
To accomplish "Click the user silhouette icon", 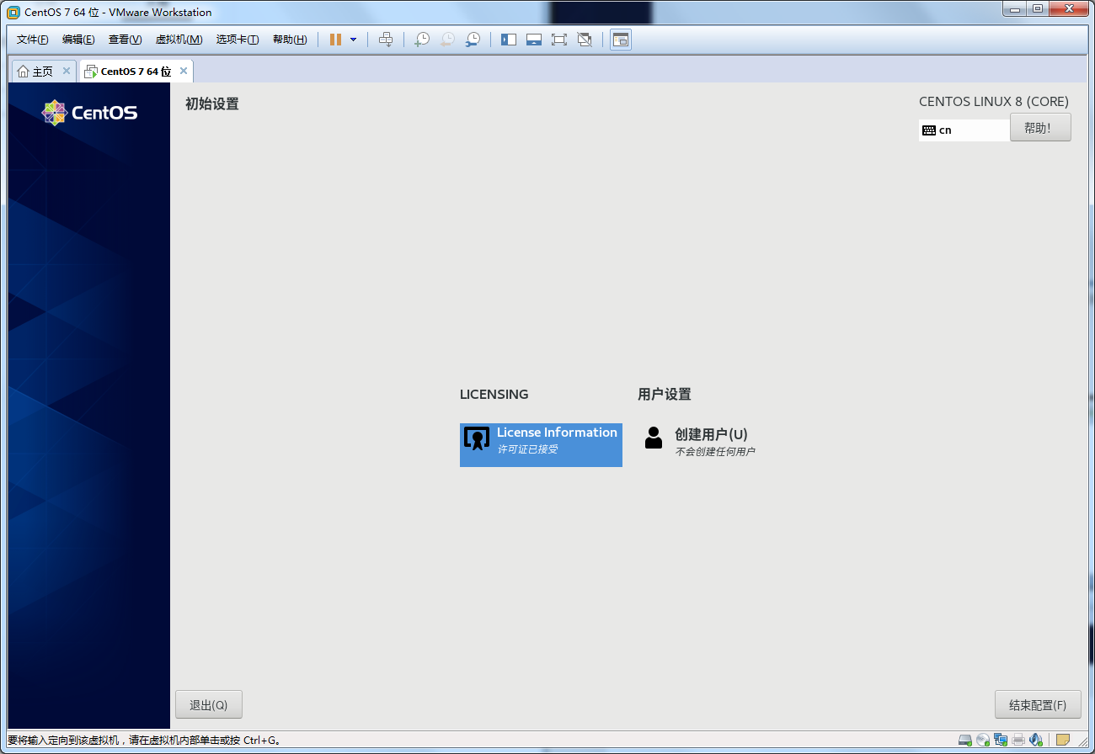I will tap(654, 438).
